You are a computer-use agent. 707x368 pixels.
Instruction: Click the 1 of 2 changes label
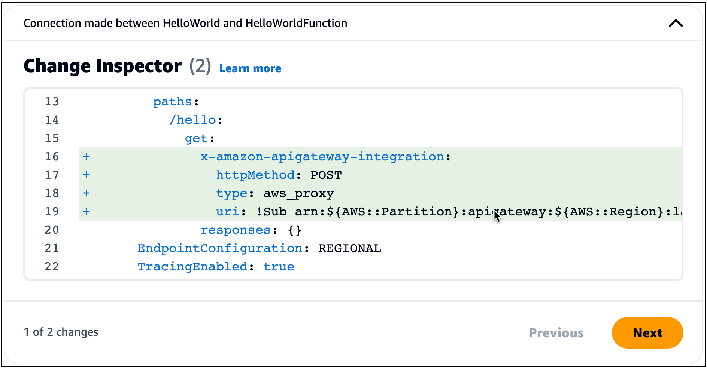click(61, 332)
